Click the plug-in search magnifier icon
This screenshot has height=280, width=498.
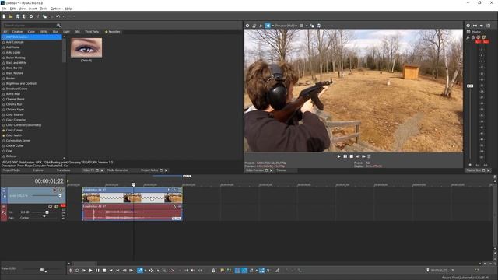(58, 25)
